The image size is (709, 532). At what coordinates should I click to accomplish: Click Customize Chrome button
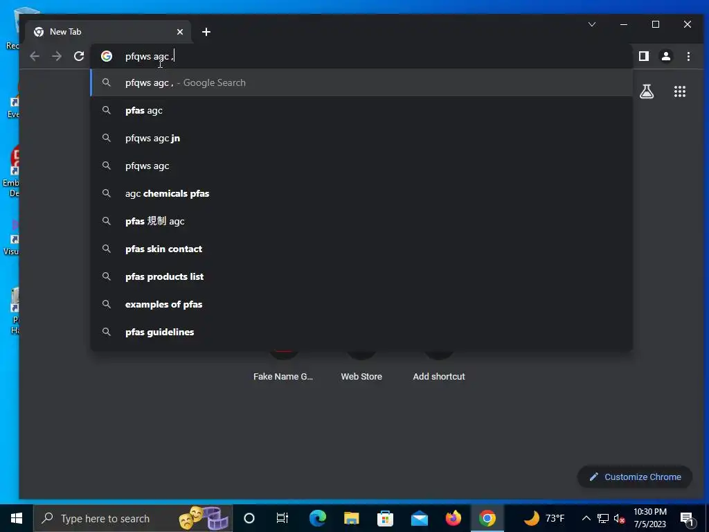pos(635,477)
